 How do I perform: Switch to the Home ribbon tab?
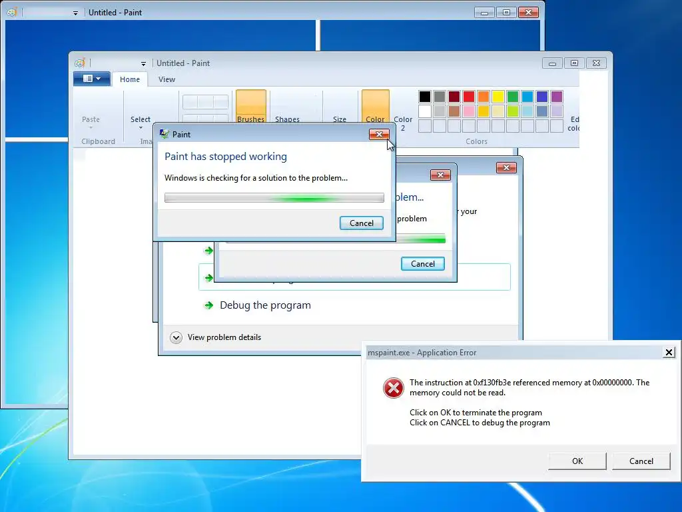[130, 79]
